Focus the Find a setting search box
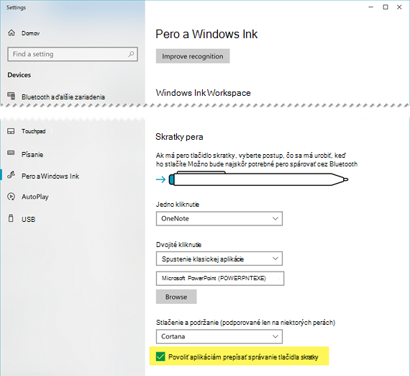410x376 pixels. point(73,54)
